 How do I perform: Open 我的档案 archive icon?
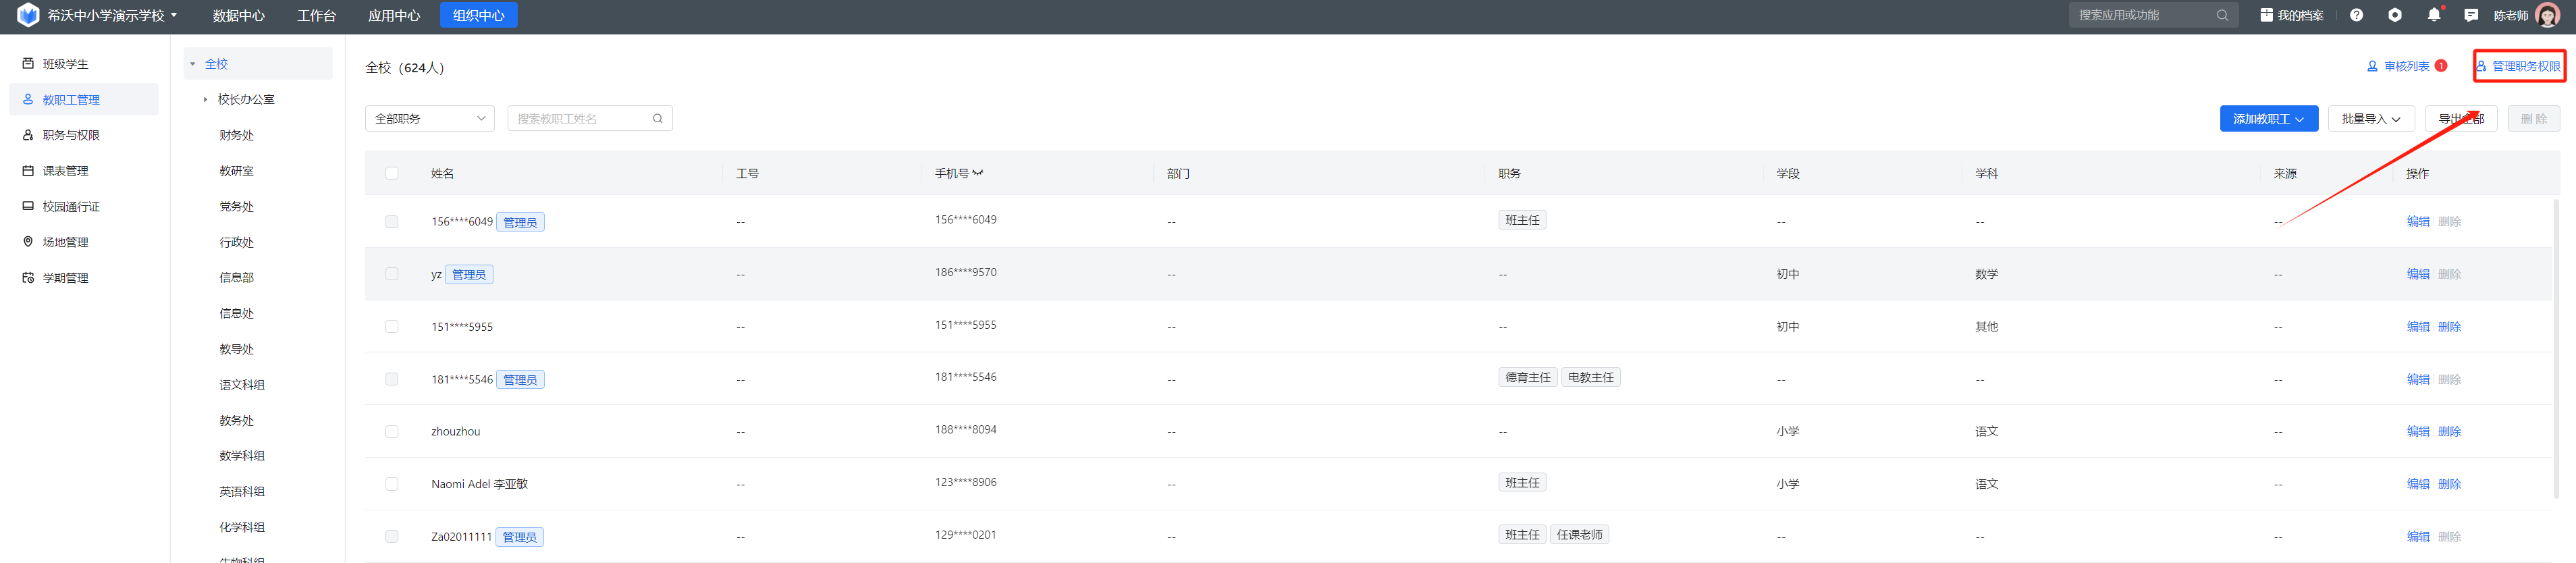(2266, 15)
